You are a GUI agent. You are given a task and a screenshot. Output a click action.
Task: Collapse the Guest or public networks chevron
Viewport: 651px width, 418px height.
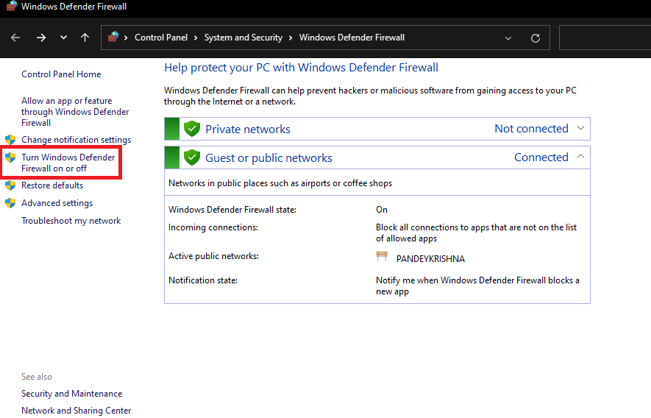tap(580, 157)
